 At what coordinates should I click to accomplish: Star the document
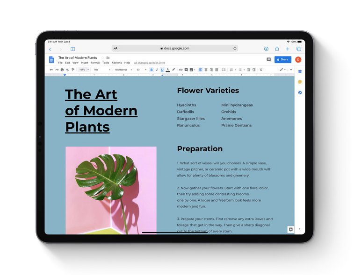click(x=103, y=58)
